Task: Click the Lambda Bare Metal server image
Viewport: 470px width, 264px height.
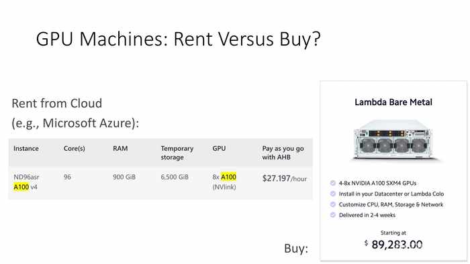Action: point(393,139)
